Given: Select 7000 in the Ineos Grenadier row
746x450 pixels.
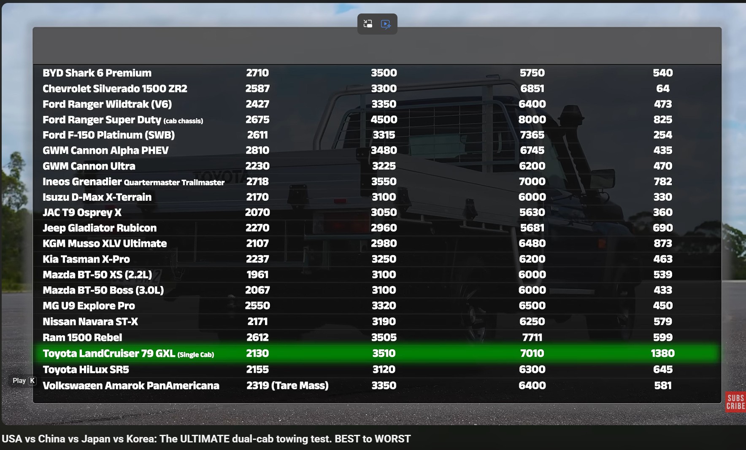Looking at the screenshot, I should (532, 182).
